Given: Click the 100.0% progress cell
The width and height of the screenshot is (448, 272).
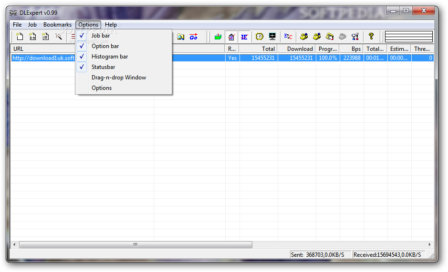Looking at the screenshot, I should coord(328,58).
